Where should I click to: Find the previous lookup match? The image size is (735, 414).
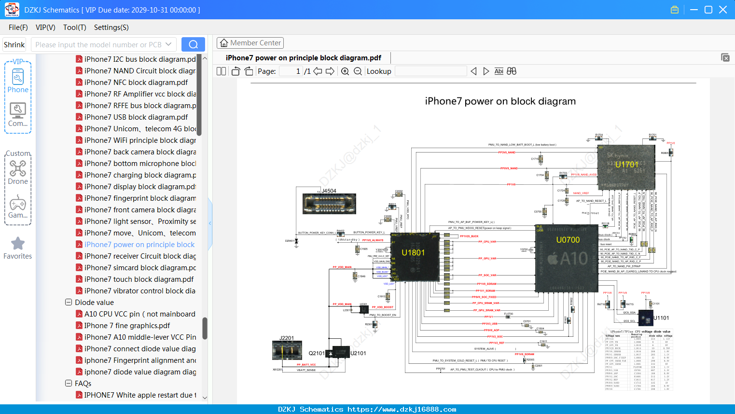(473, 71)
